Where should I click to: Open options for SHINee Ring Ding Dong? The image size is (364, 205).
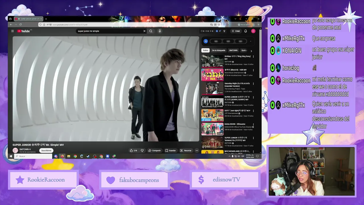click(x=253, y=57)
